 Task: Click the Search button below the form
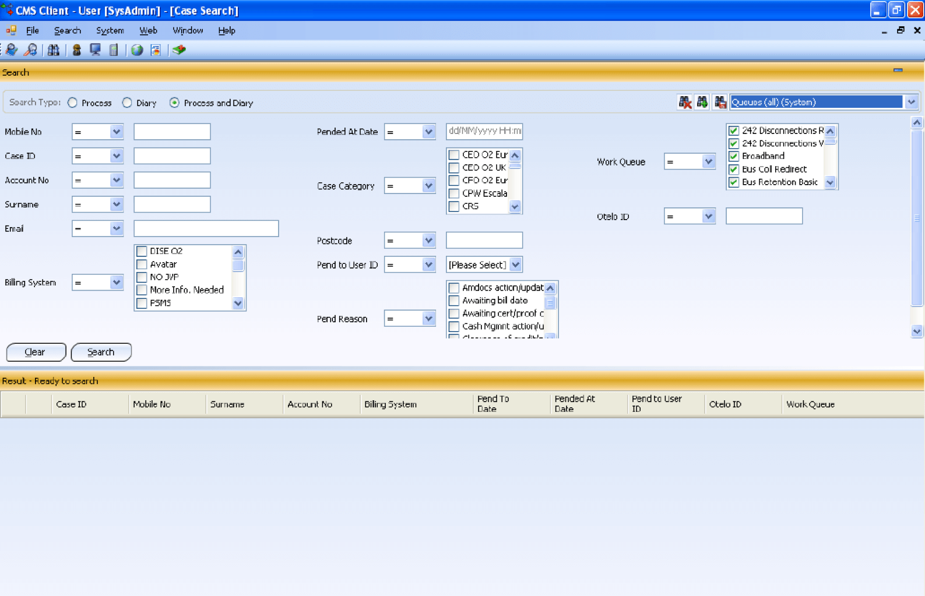point(101,352)
